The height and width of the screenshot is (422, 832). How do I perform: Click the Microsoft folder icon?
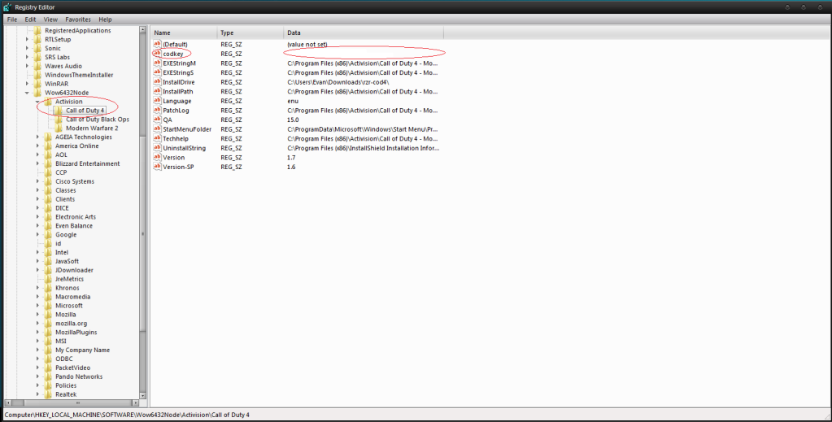48,305
